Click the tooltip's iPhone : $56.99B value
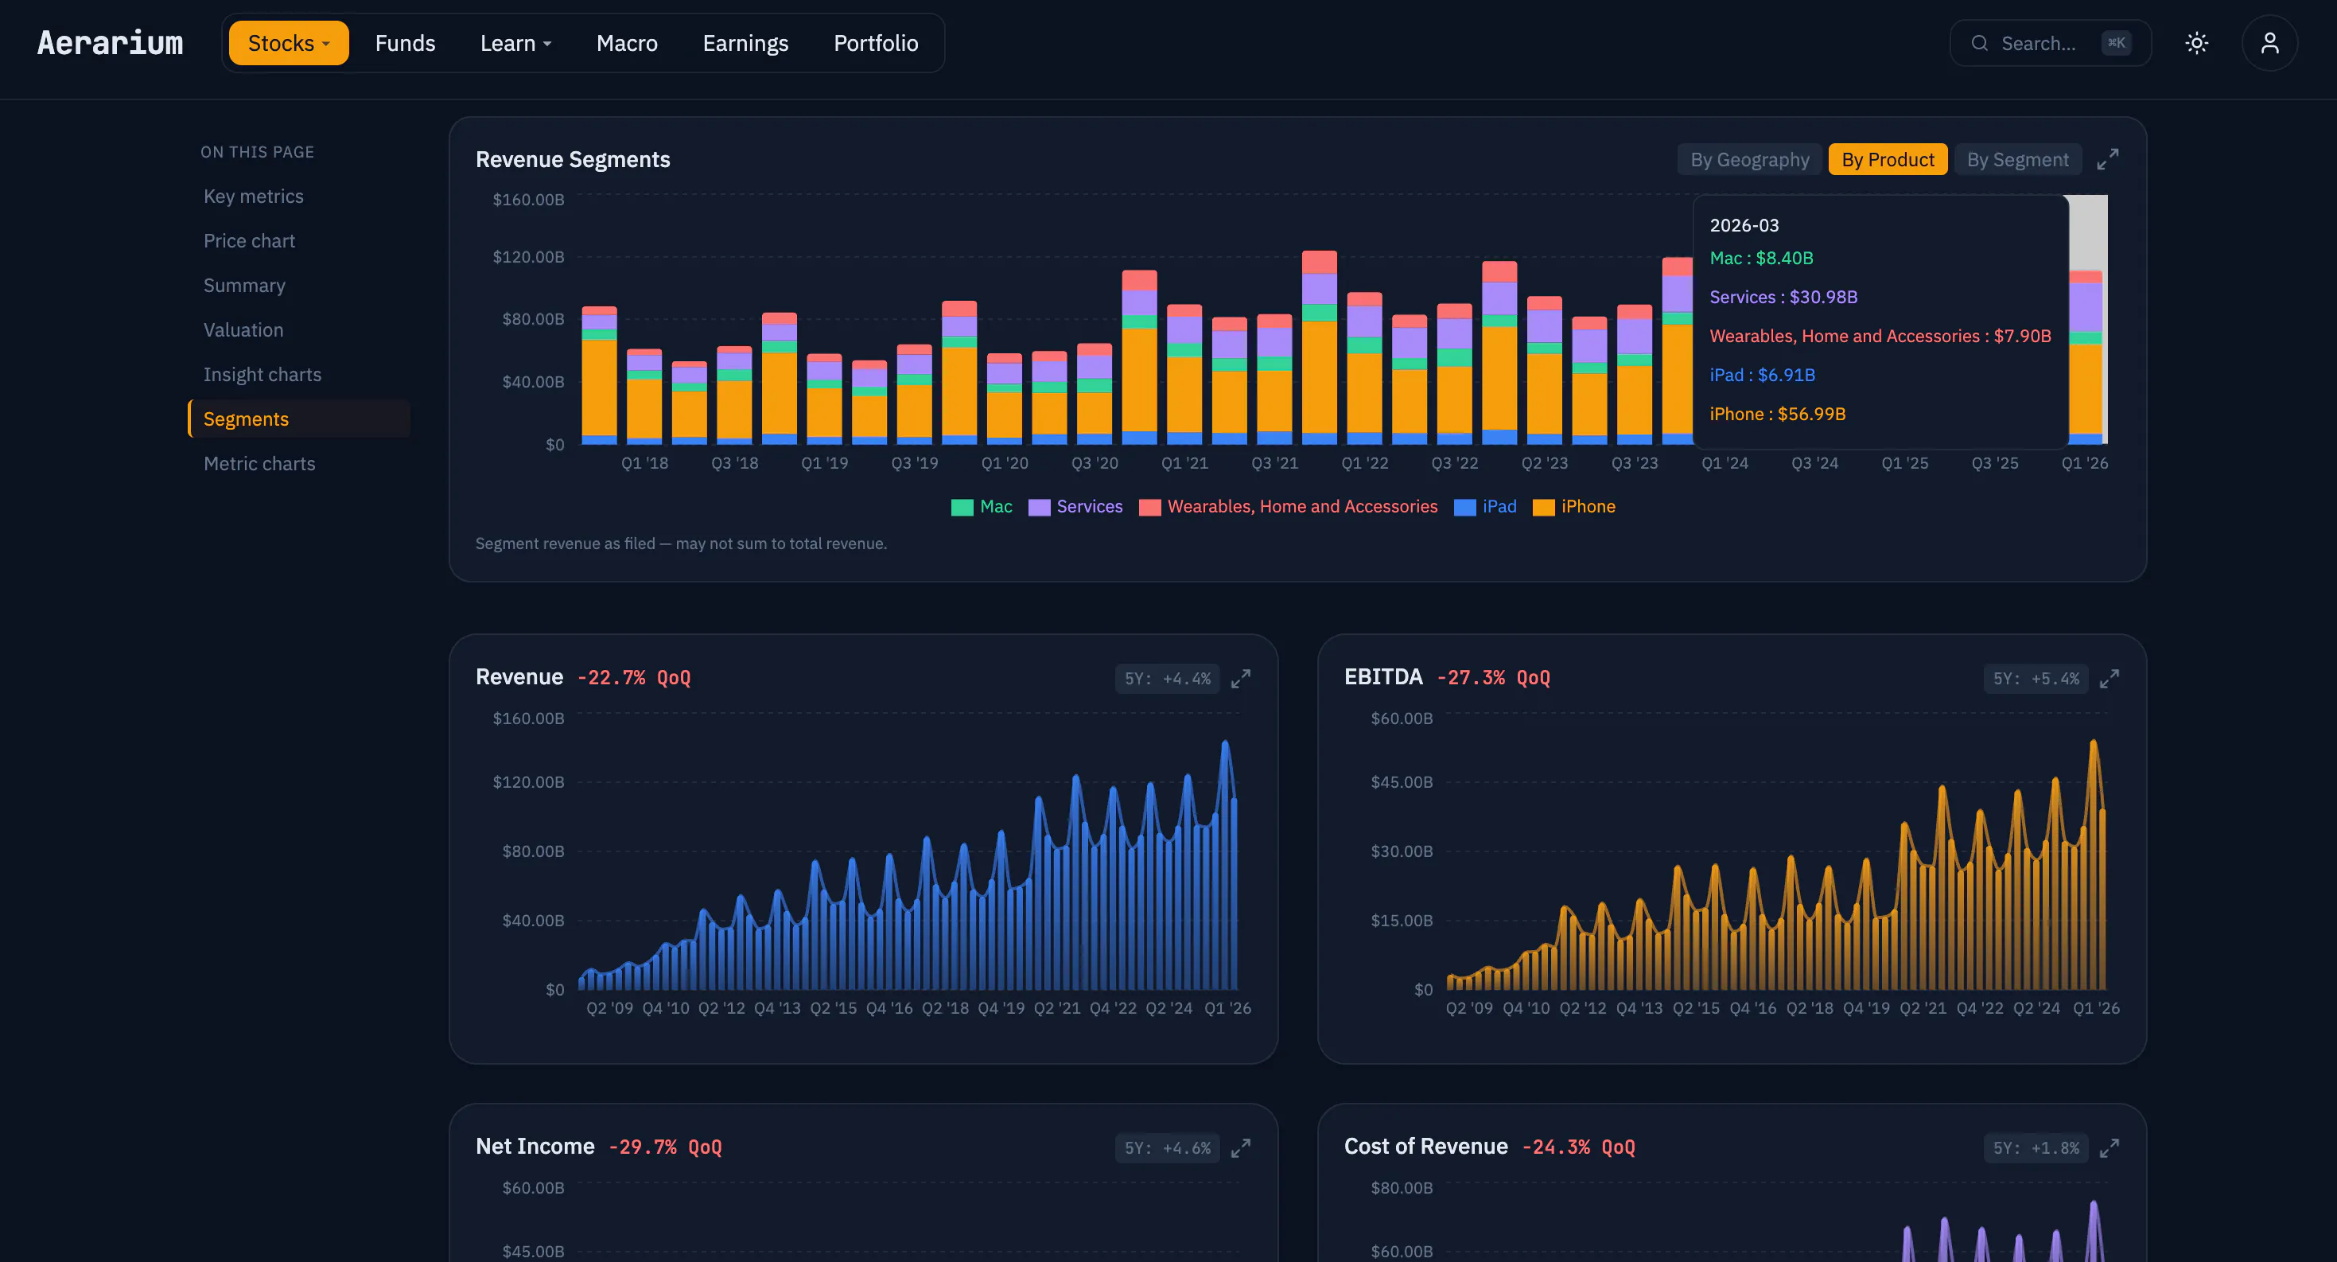This screenshot has height=1262, width=2337. (1777, 415)
